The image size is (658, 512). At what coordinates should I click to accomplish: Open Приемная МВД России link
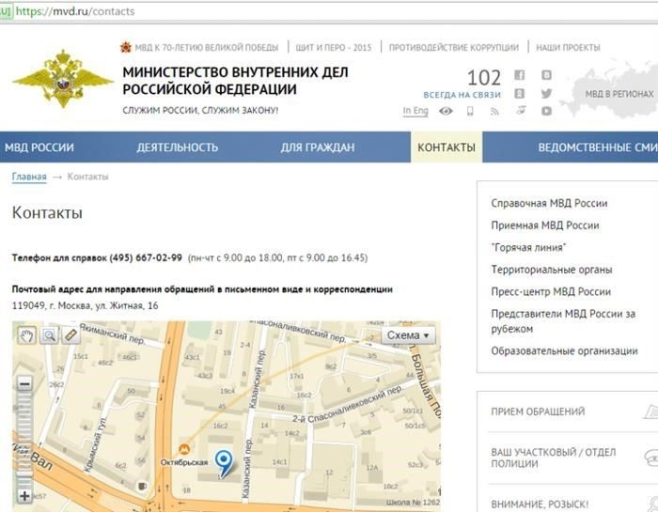click(545, 225)
